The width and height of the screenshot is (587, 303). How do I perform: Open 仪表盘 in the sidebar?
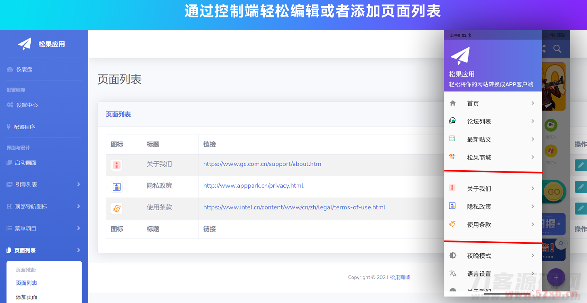[24, 69]
